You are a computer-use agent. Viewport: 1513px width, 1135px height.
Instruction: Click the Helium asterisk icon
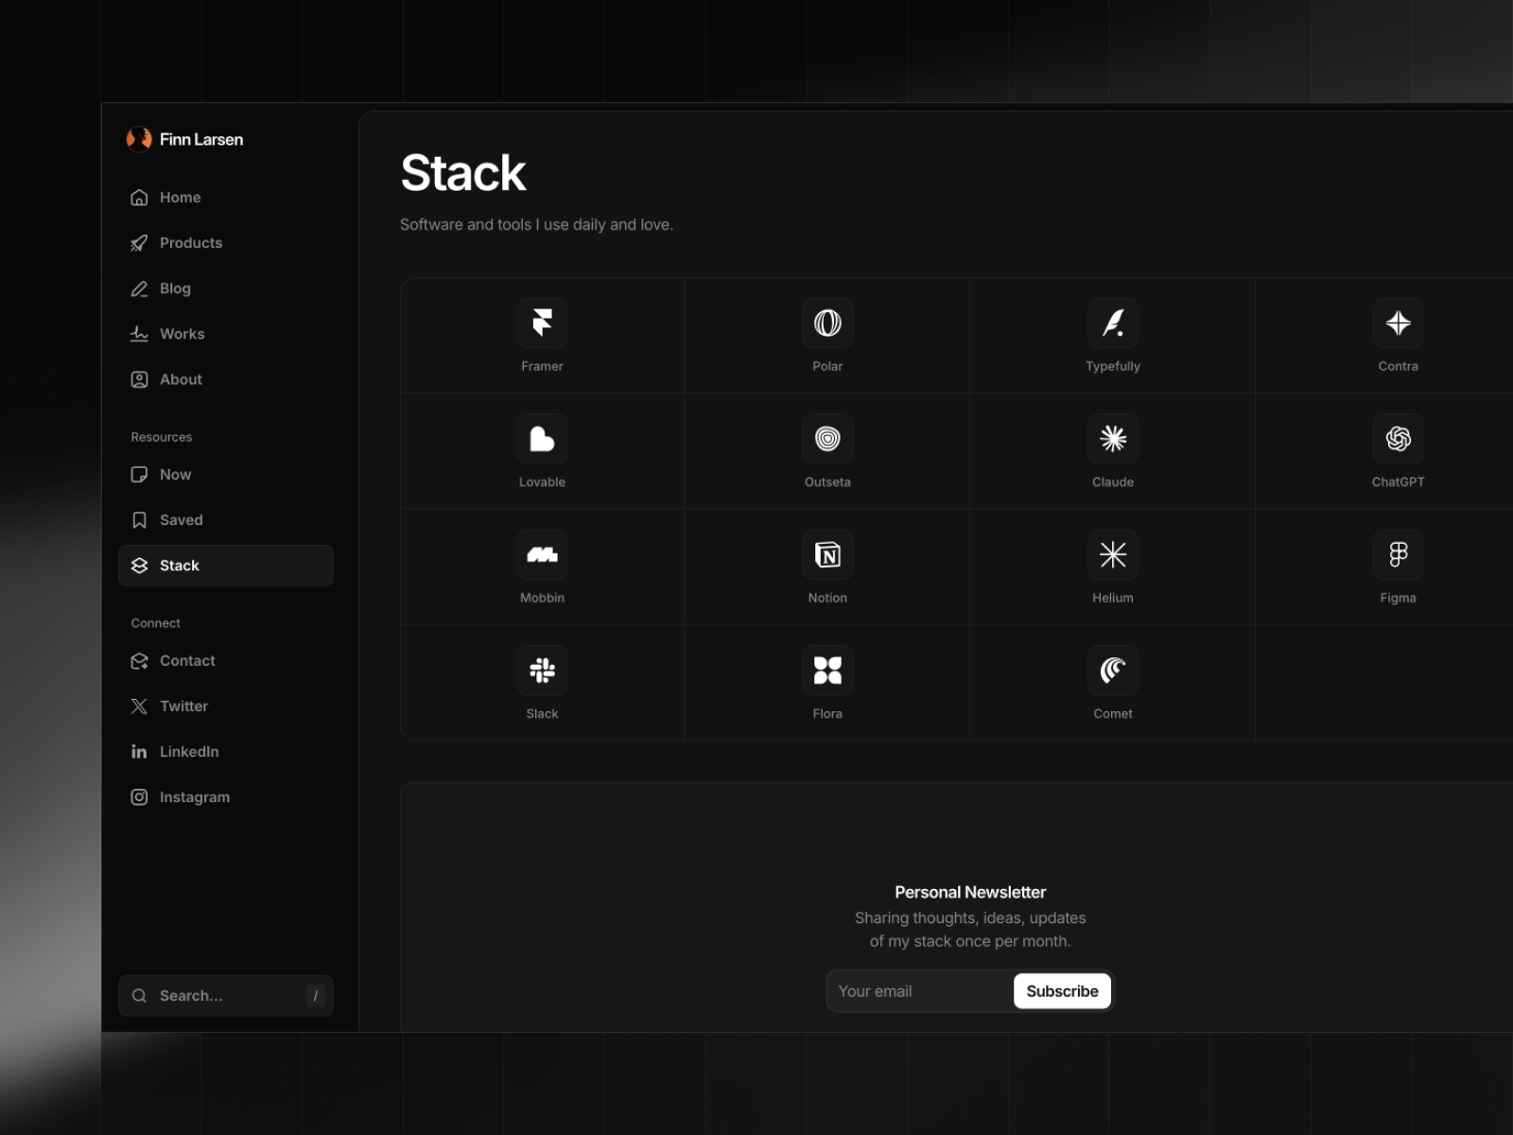[1113, 554]
